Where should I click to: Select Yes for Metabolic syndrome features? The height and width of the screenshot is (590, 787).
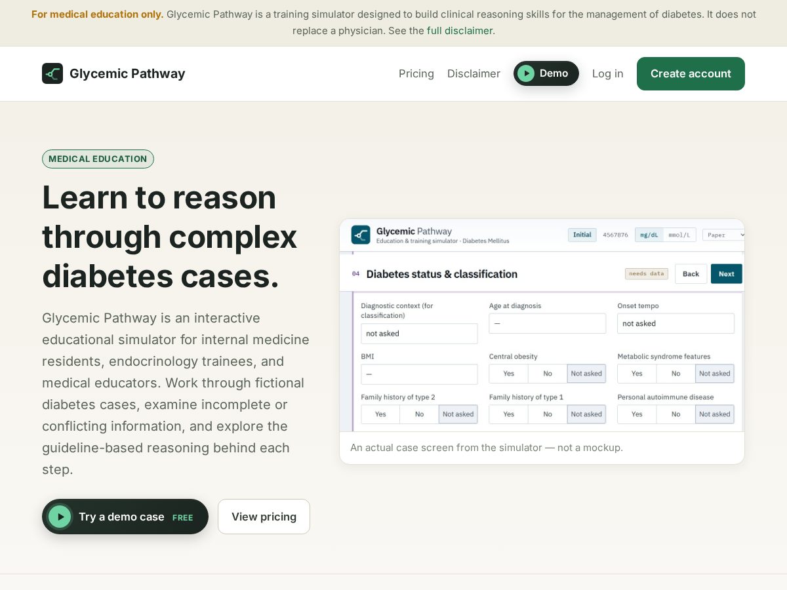point(637,374)
